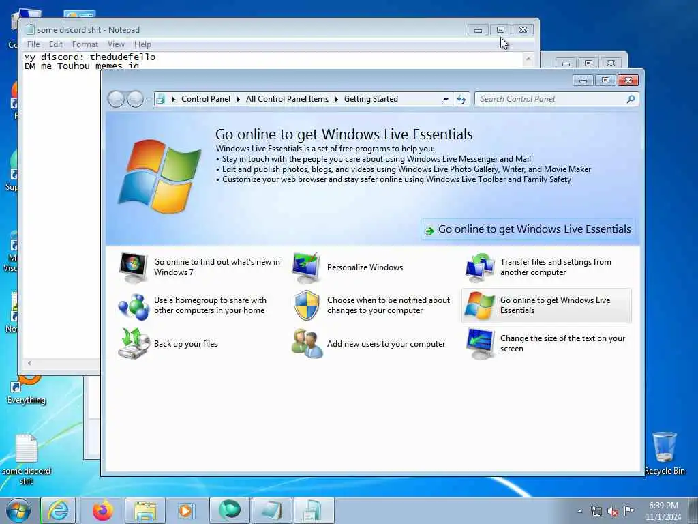Expand arrow after Control Panel breadcrumb
The height and width of the screenshot is (524, 698).
click(239, 99)
